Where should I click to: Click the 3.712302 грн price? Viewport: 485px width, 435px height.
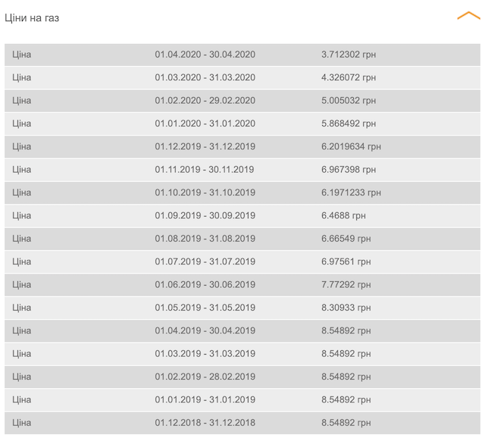pyautogui.click(x=349, y=55)
